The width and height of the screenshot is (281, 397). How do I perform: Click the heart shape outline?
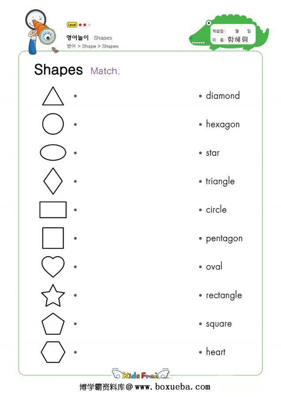pos(53,266)
